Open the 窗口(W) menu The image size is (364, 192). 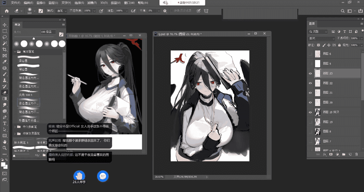coord(129,3)
